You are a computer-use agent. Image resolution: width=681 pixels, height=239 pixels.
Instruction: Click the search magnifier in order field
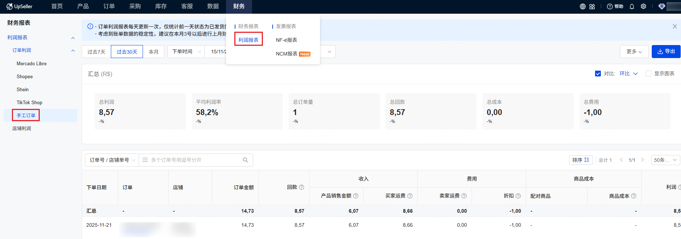(246, 160)
